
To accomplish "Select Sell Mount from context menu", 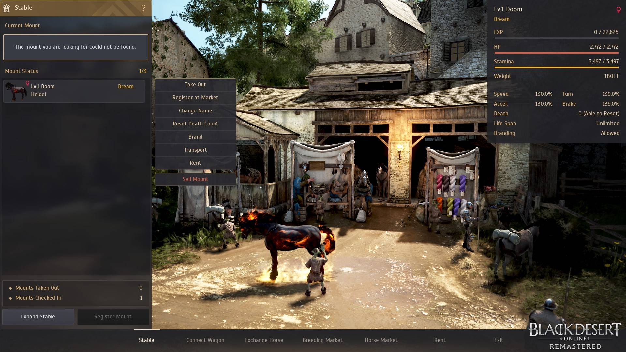I will pos(195,179).
